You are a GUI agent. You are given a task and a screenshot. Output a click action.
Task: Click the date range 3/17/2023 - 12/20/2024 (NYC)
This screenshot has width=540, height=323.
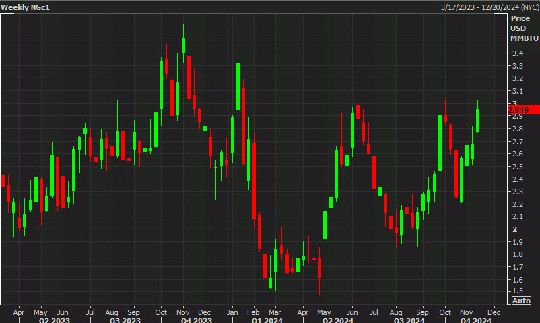490,7
